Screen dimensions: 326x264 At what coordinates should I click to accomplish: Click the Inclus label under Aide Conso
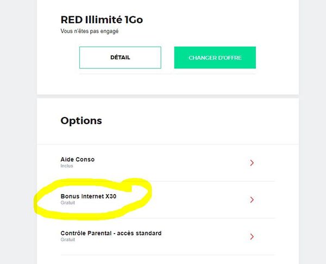(66, 166)
